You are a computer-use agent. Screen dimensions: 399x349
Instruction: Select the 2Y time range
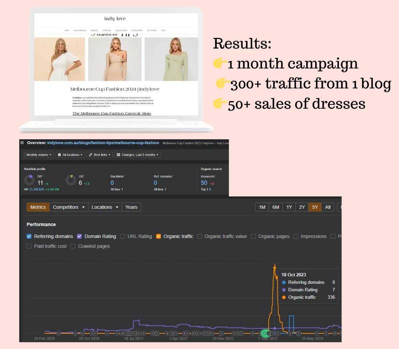click(302, 207)
